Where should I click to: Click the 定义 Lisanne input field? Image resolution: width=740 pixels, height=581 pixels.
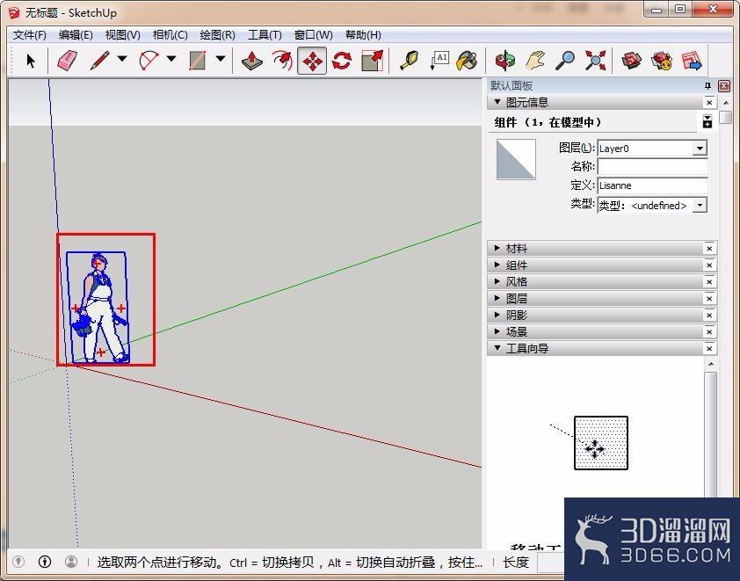653,185
